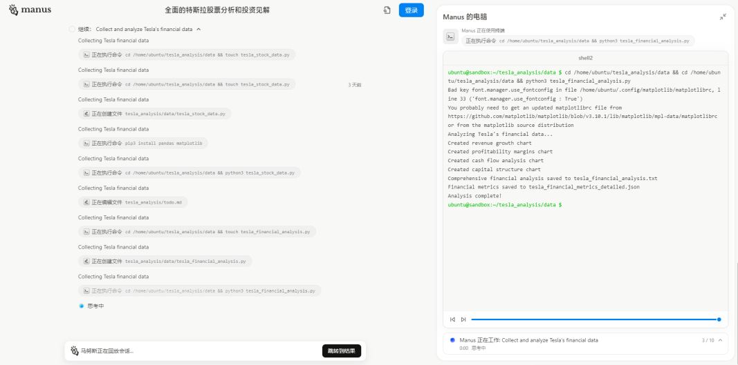Click the '3 天前' timestamp
Viewport: 738px width, 365px height.
(354, 85)
